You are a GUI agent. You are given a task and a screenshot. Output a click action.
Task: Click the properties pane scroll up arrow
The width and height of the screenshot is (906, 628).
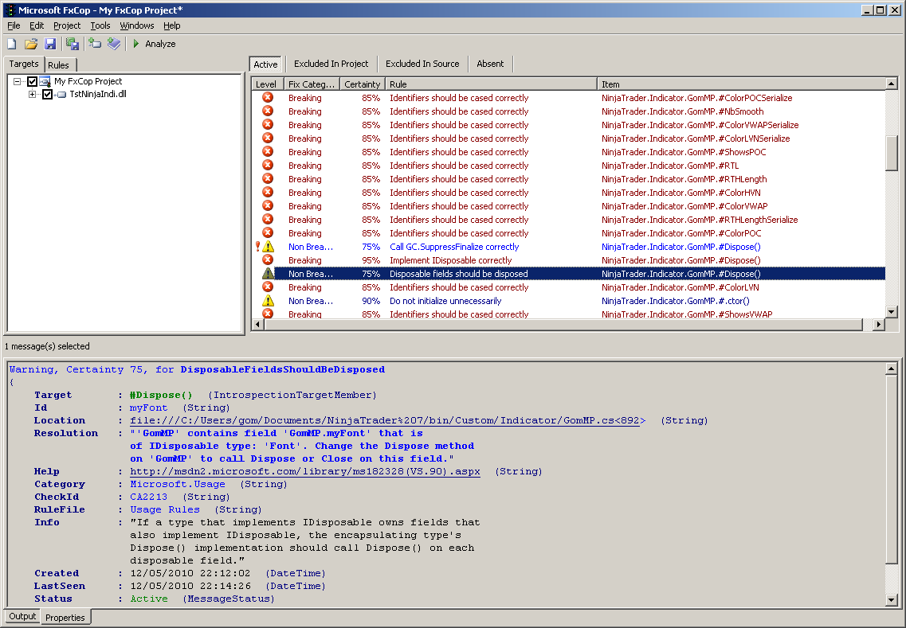click(x=891, y=369)
